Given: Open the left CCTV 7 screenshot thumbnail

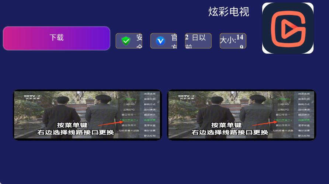Looking at the screenshot, I should click(x=87, y=115).
